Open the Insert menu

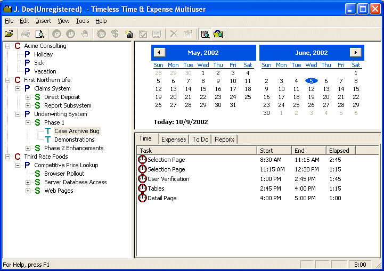43,21
